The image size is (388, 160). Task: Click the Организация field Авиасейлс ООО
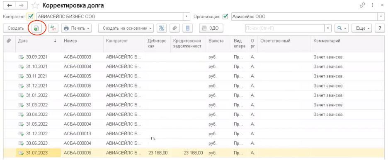point(304,17)
